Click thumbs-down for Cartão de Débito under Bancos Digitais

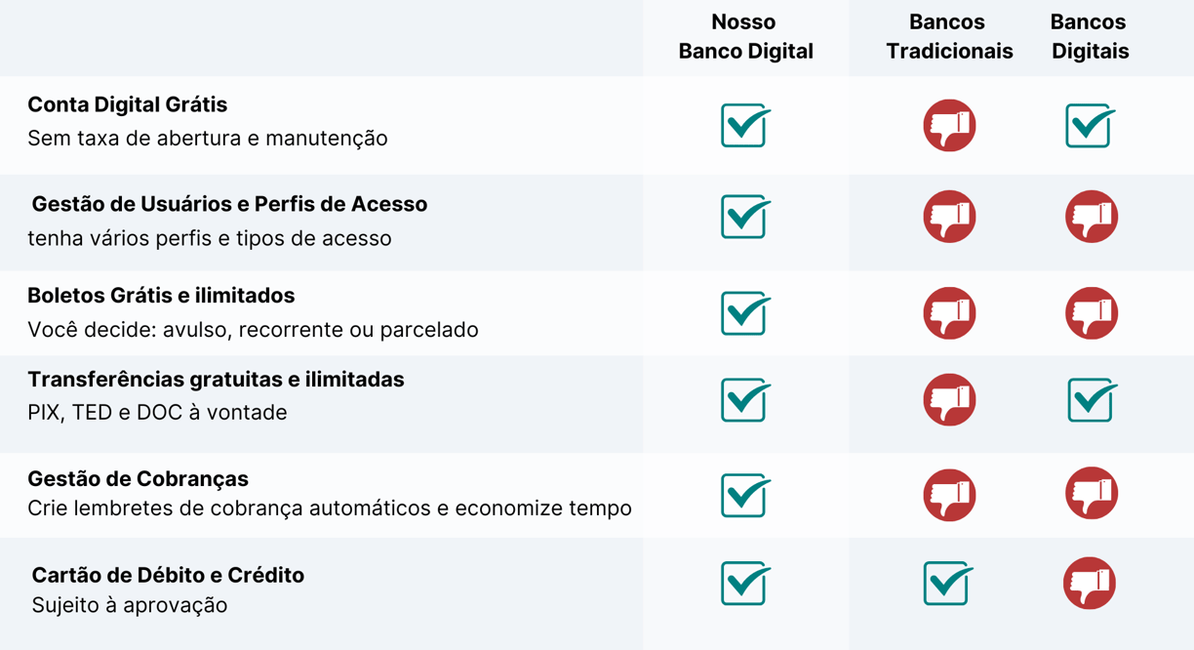1090,584
